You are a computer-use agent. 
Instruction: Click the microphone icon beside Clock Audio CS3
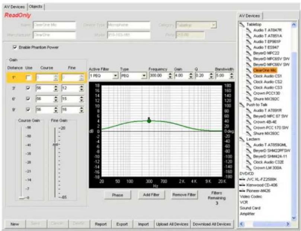(x=249, y=88)
